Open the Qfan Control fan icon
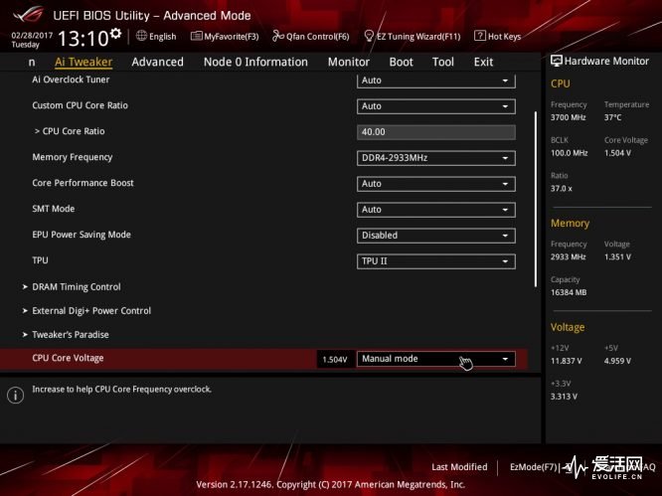Viewport: 662px width, 496px height. (x=277, y=36)
